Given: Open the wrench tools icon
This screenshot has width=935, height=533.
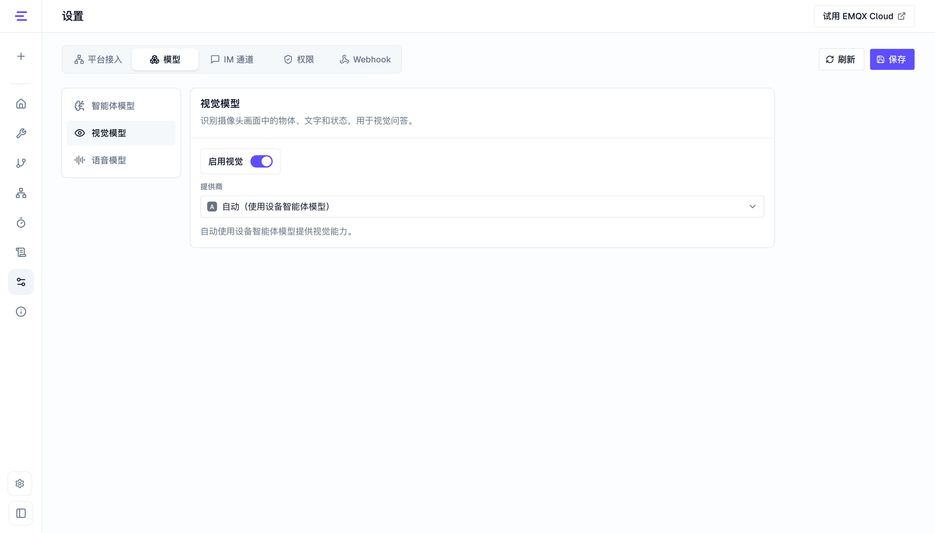Looking at the screenshot, I should click(21, 133).
